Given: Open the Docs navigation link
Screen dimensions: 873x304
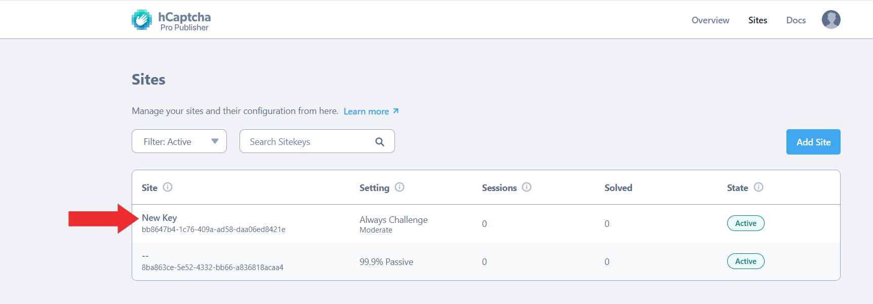Looking at the screenshot, I should (x=796, y=20).
